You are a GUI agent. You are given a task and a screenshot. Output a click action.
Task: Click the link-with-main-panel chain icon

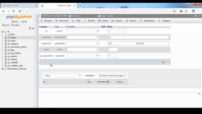[x=33, y=28]
